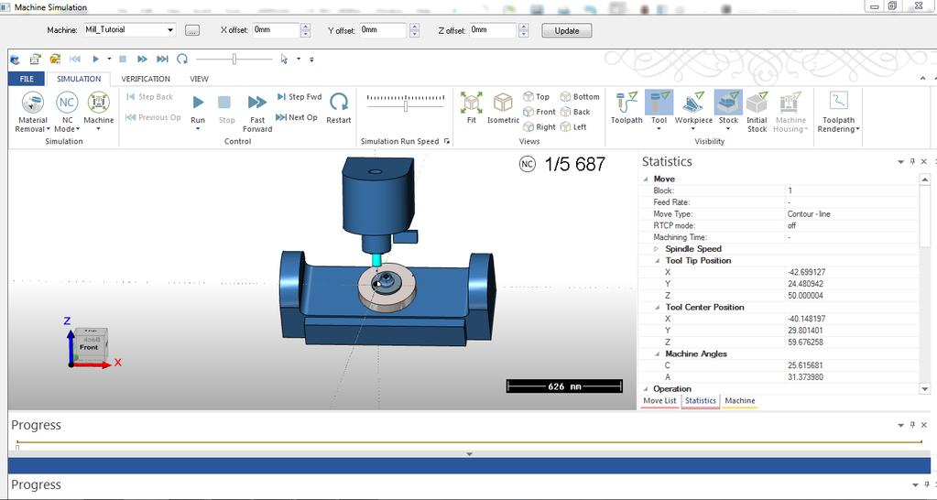Fit the model to the view
937x500 pixels.
(472, 108)
